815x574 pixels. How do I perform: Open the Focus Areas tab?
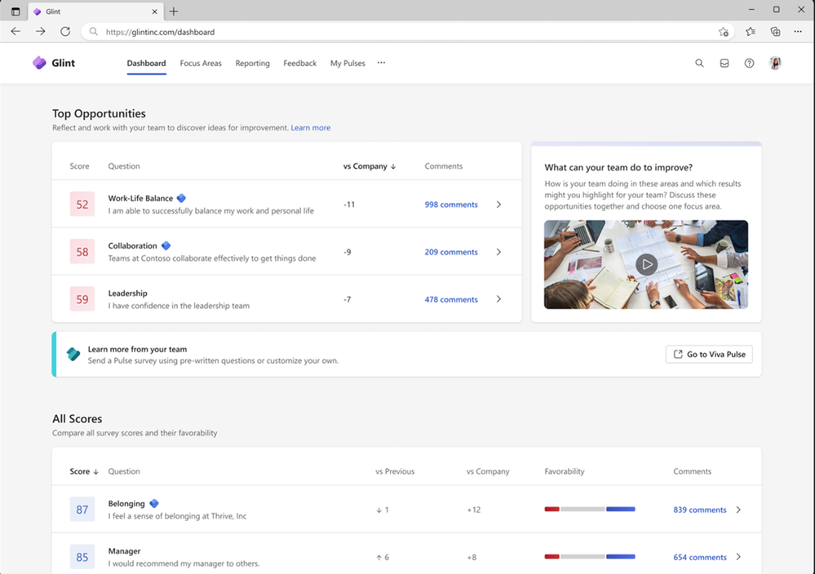201,64
